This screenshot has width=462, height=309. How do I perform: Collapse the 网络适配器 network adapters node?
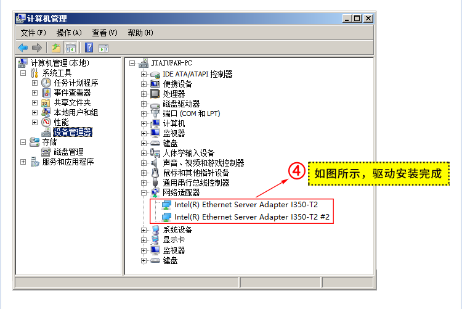pos(144,192)
